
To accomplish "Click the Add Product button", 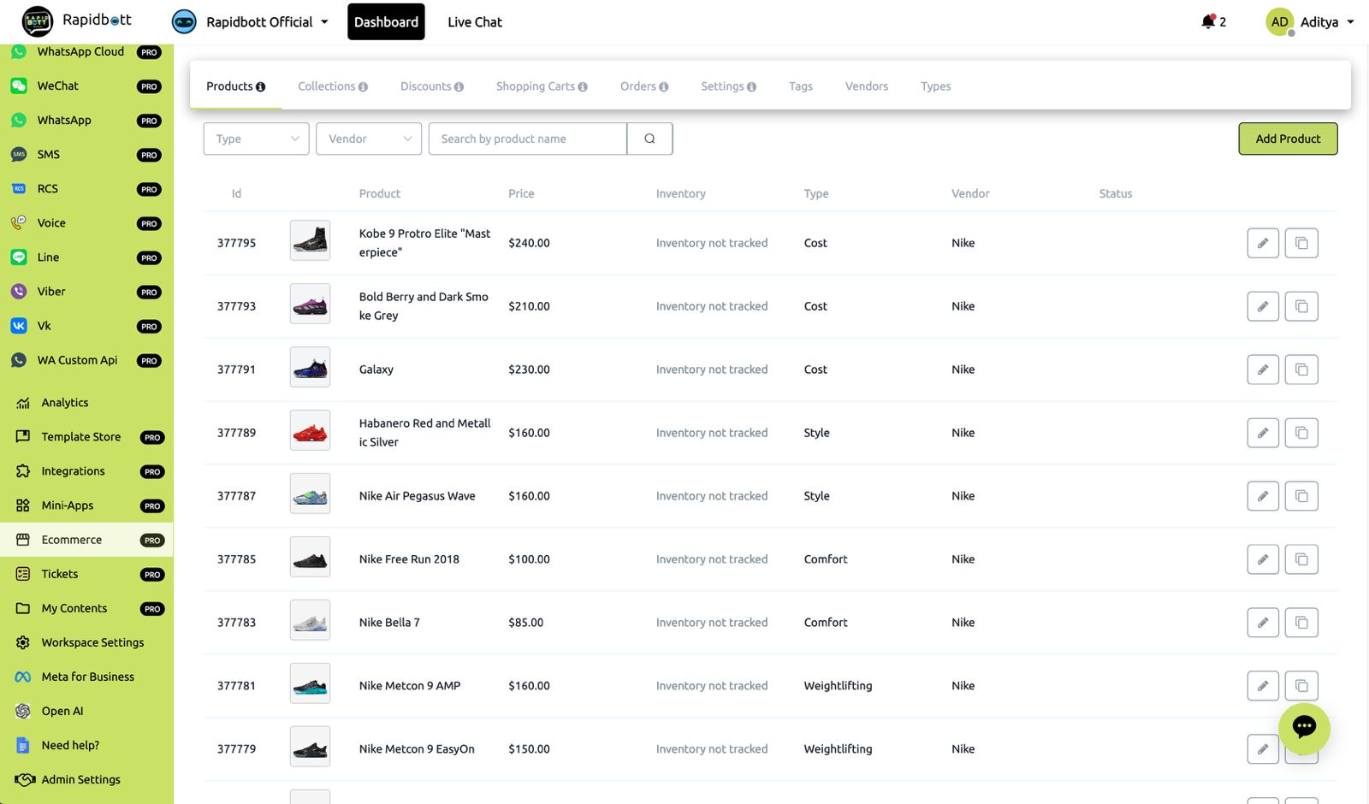I will pyautogui.click(x=1287, y=139).
